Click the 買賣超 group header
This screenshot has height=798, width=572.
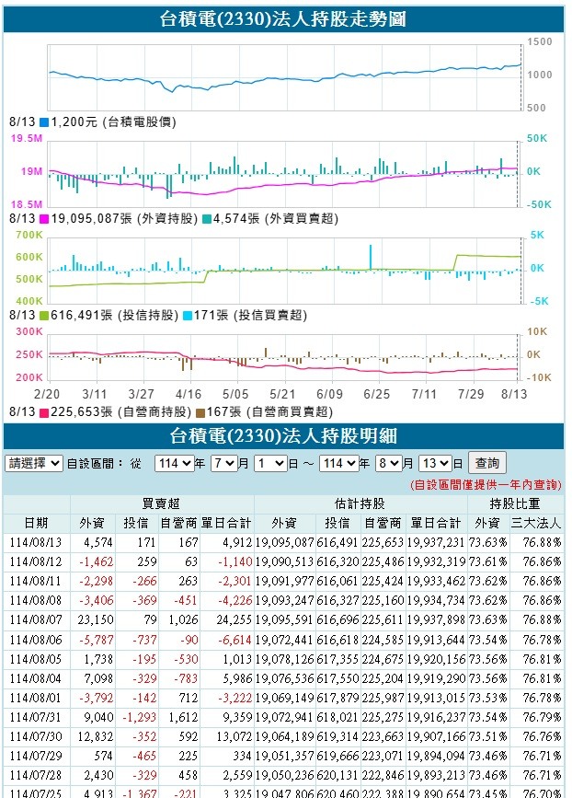(162, 503)
